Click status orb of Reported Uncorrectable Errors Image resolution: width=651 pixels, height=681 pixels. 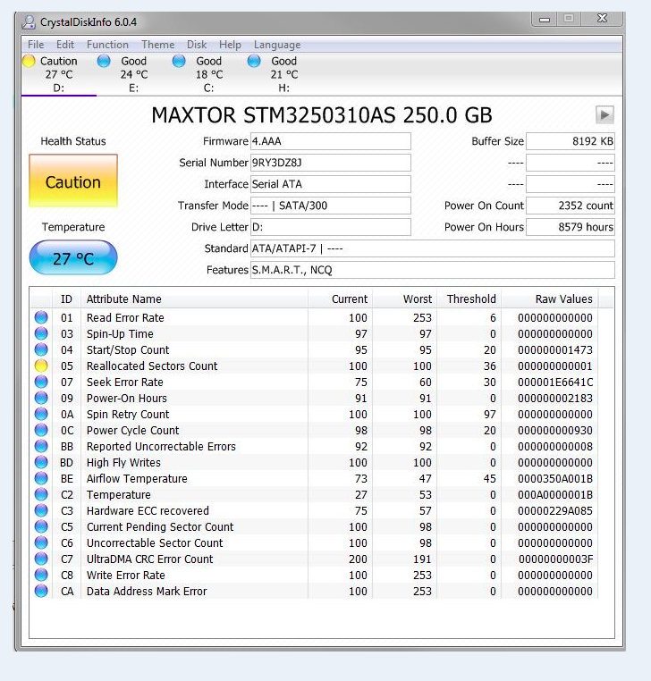pyautogui.click(x=41, y=446)
